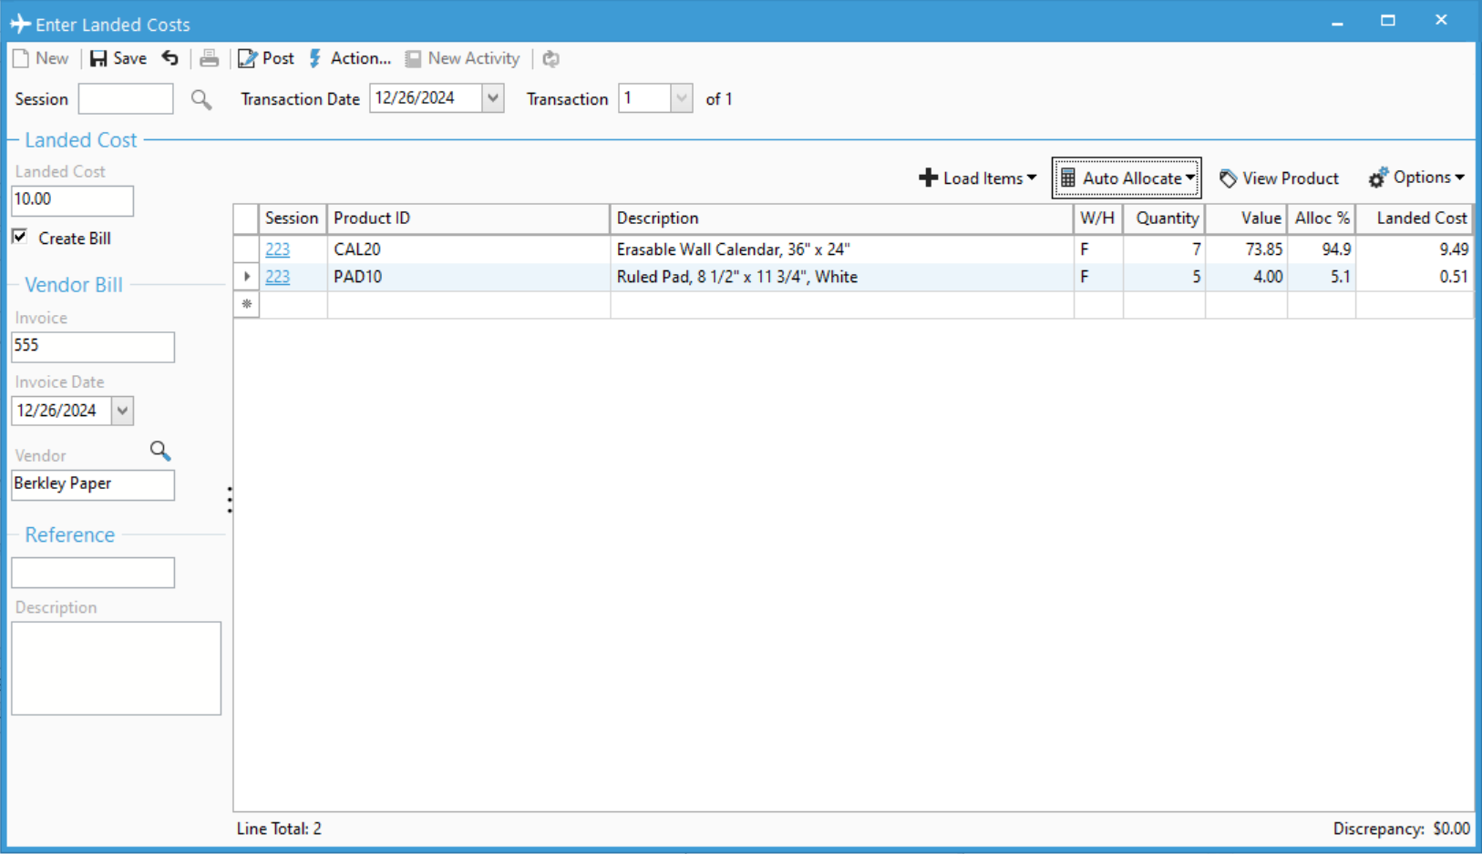Toggle the Create Bill checkbox

20,237
